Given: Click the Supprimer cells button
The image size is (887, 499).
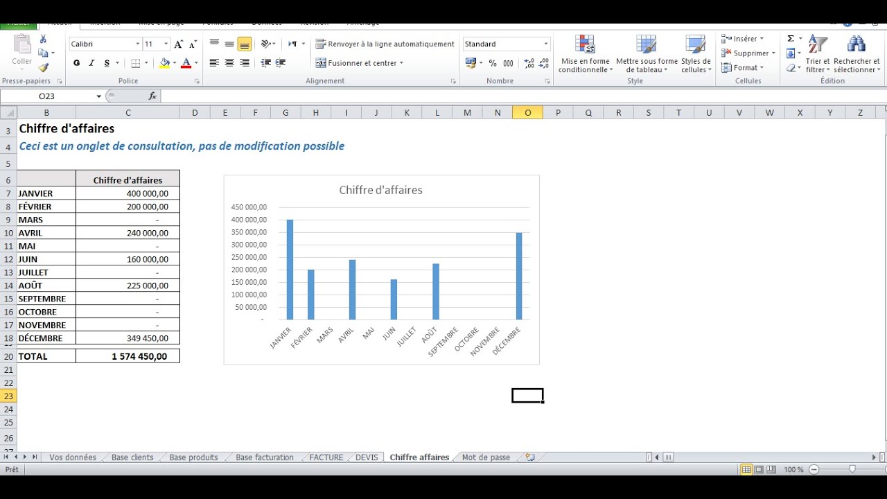Looking at the screenshot, I should point(748,53).
